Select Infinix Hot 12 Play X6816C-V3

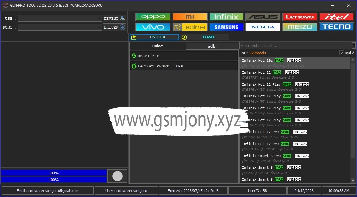click(295, 87)
